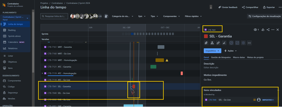Viewport: 282px width, 107px height.
Task: Click the square checkbox app icon in issue toolbar
Action: pos(237,43)
